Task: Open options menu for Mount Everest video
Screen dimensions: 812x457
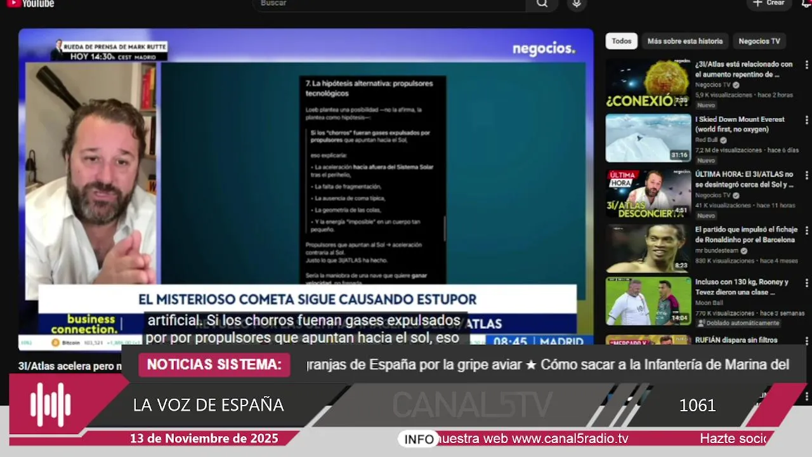Action: [x=806, y=120]
